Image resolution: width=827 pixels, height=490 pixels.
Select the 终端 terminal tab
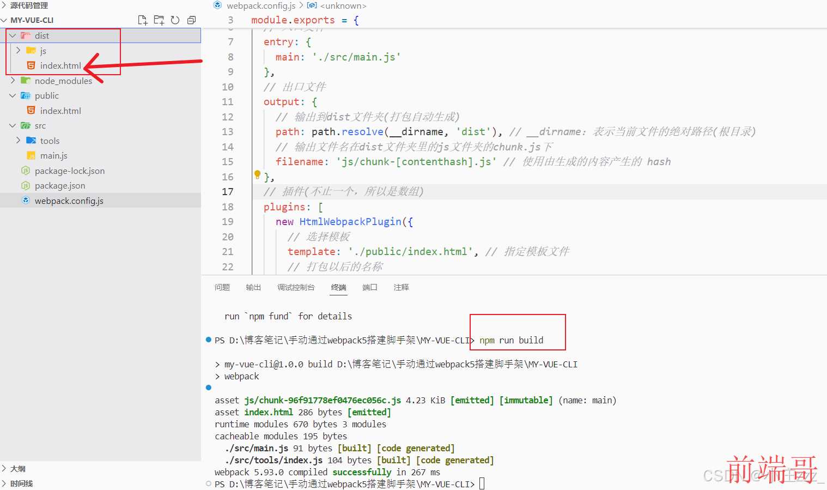pos(338,287)
